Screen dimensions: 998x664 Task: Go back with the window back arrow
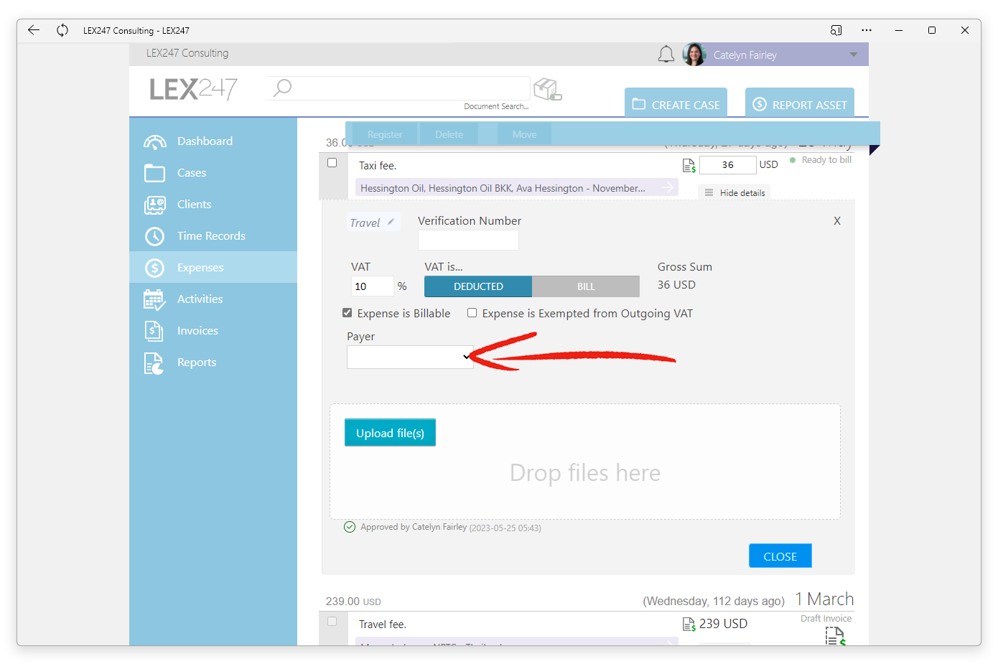[x=34, y=30]
